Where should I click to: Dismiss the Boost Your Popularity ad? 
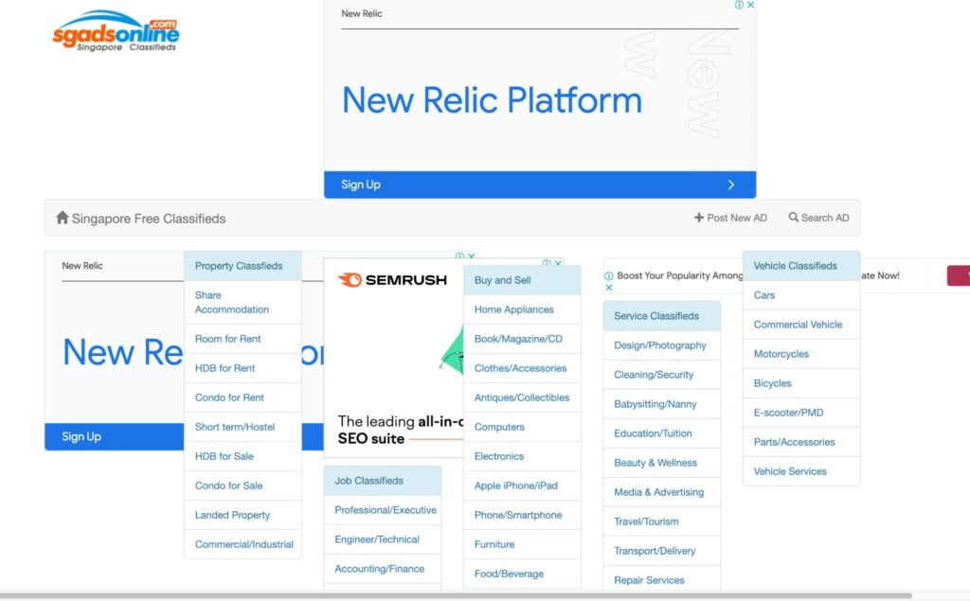[609, 288]
